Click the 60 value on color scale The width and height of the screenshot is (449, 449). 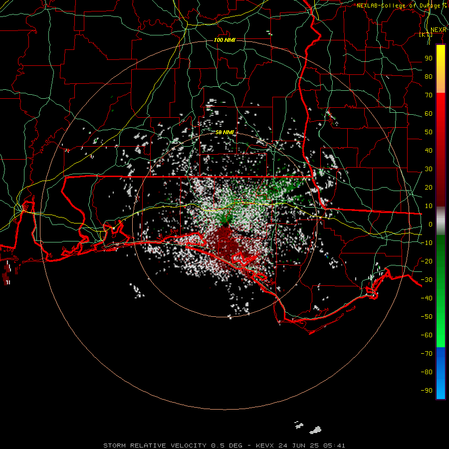tap(429, 113)
